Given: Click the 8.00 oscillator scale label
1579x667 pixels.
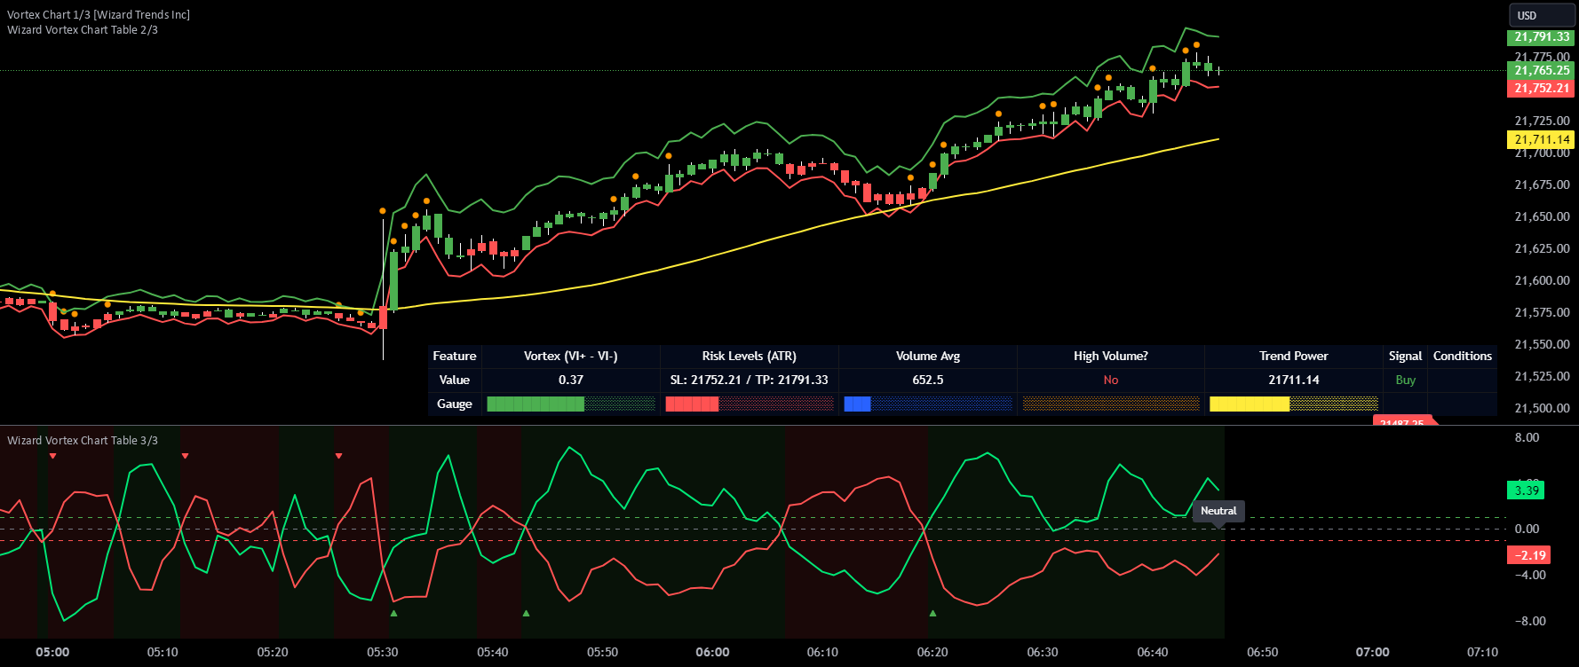Looking at the screenshot, I should click(1527, 437).
